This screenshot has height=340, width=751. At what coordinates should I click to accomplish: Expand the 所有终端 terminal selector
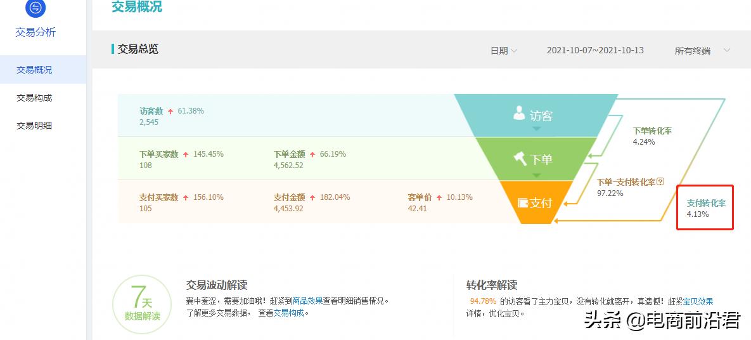[x=702, y=50]
